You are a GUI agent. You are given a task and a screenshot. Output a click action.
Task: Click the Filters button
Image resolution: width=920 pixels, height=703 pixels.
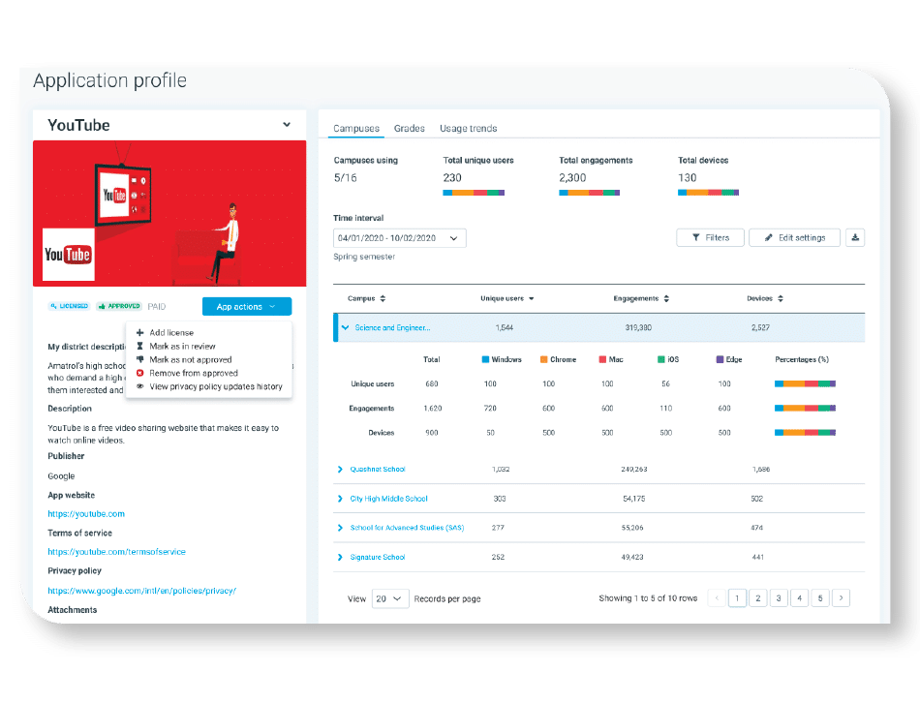710,237
